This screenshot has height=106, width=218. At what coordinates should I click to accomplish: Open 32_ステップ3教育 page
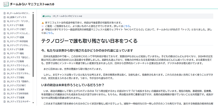16,89
